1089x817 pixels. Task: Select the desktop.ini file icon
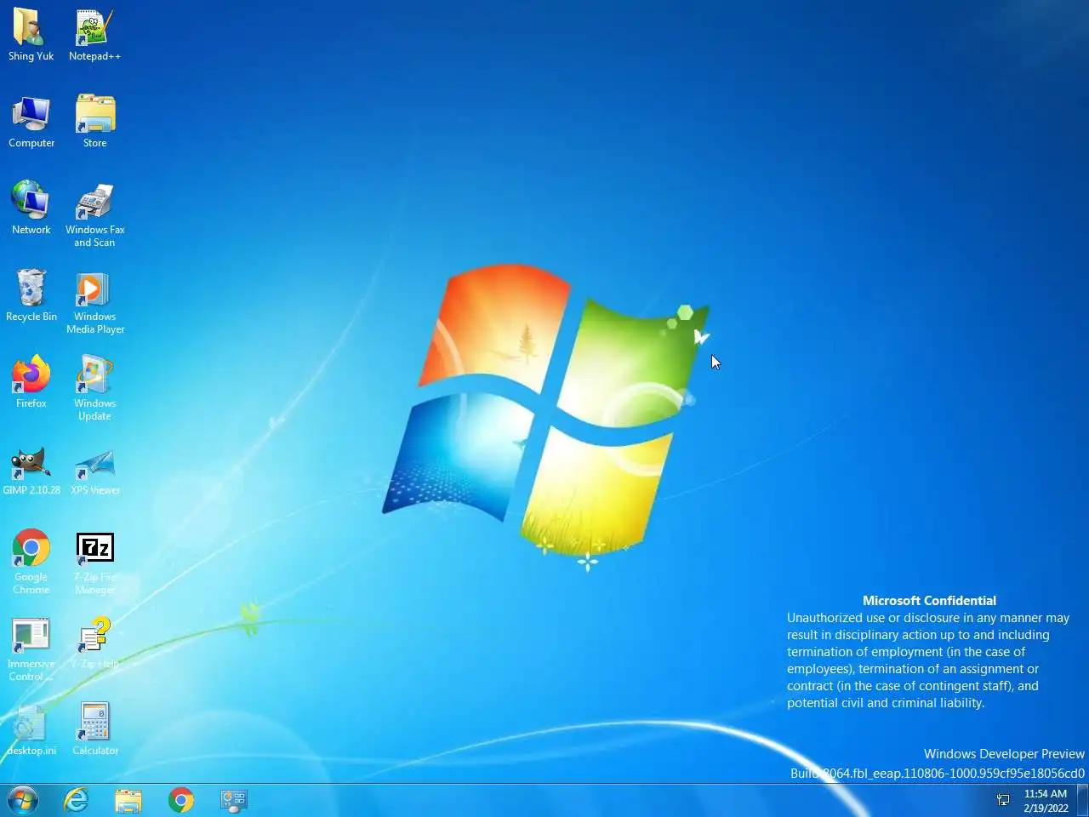click(x=31, y=730)
